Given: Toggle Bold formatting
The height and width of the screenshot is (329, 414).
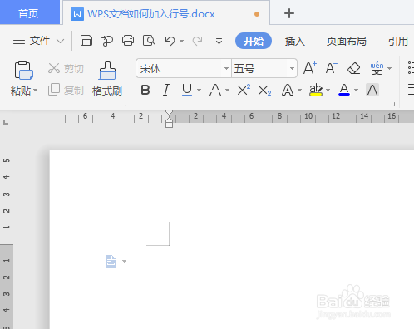Looking at the screenshot, I should click(x=145, y=90).
